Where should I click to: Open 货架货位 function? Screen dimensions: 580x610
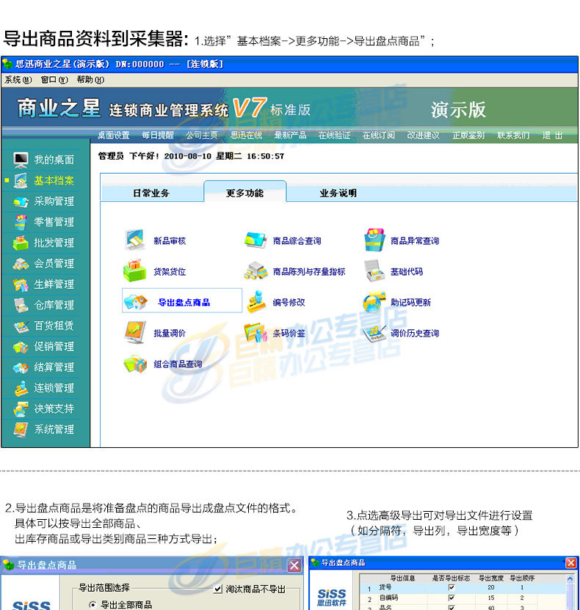[155, 271]
